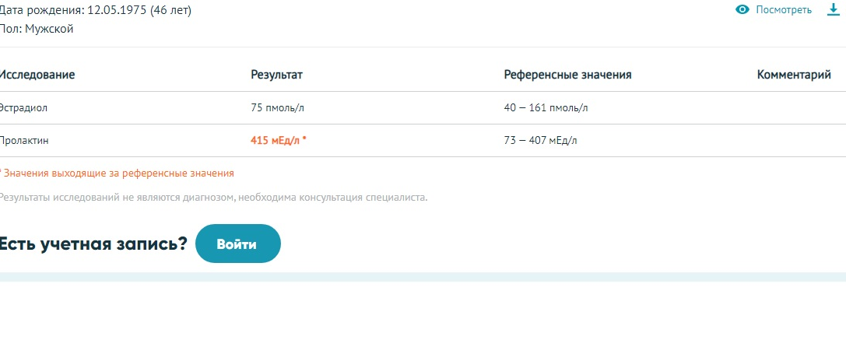Click the Есть учетная запись? heading
The height and width of the screenshot is (354, 846).
coord(93,244)
